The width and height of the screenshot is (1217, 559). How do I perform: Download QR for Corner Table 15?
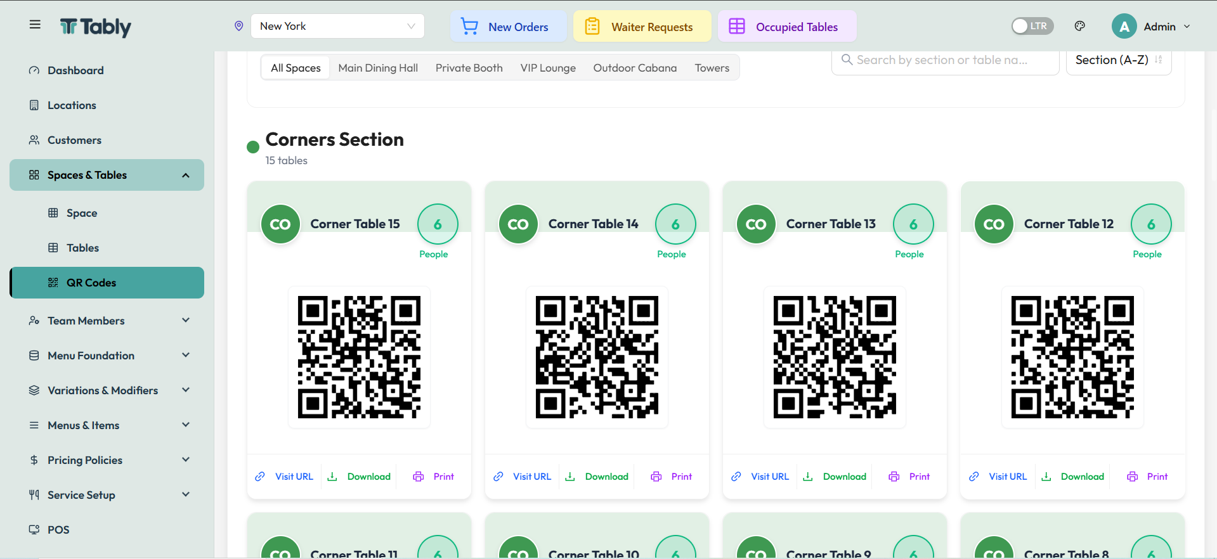point(359,477)
